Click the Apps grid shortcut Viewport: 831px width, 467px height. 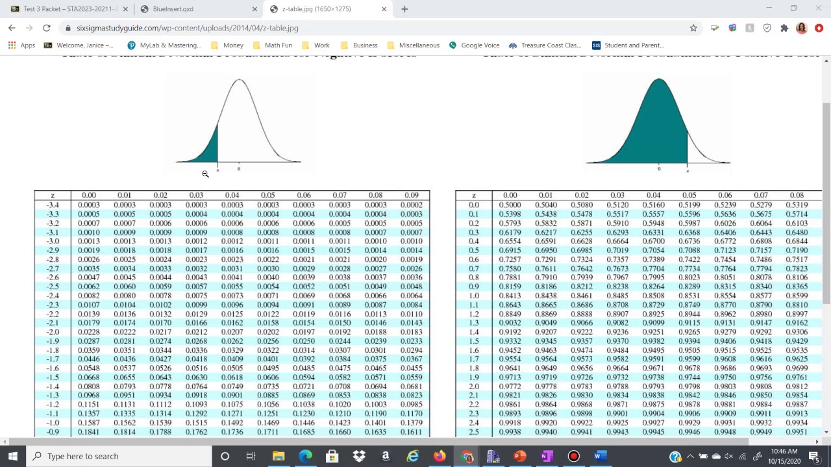click(21, 45)
